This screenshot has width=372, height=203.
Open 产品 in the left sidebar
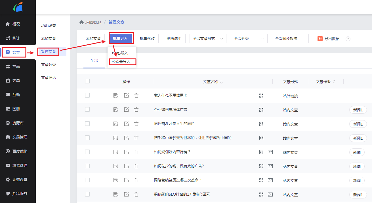click(16, 66)
